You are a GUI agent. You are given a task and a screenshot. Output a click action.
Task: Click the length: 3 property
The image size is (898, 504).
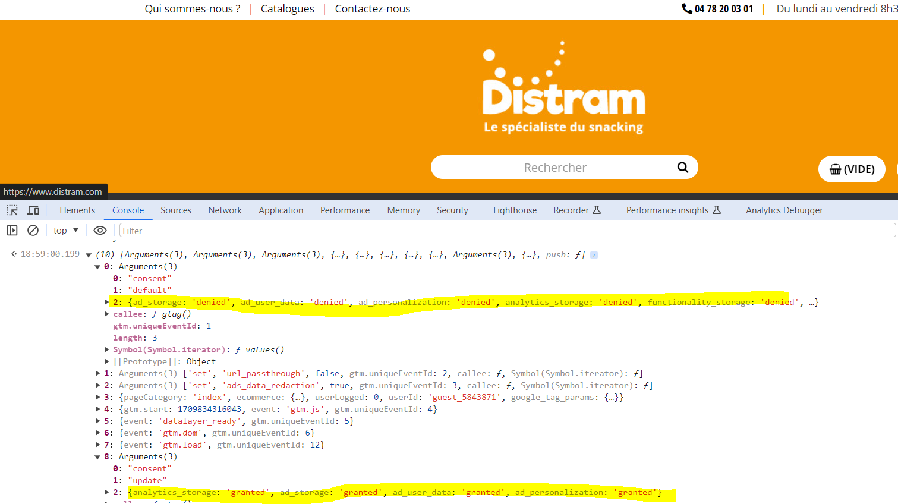pos(135,338)
